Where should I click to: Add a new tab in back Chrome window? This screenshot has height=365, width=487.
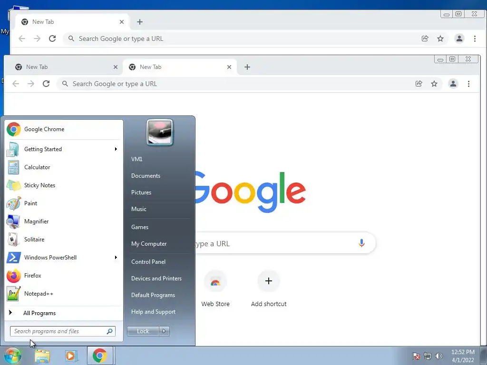pos(140,22)
